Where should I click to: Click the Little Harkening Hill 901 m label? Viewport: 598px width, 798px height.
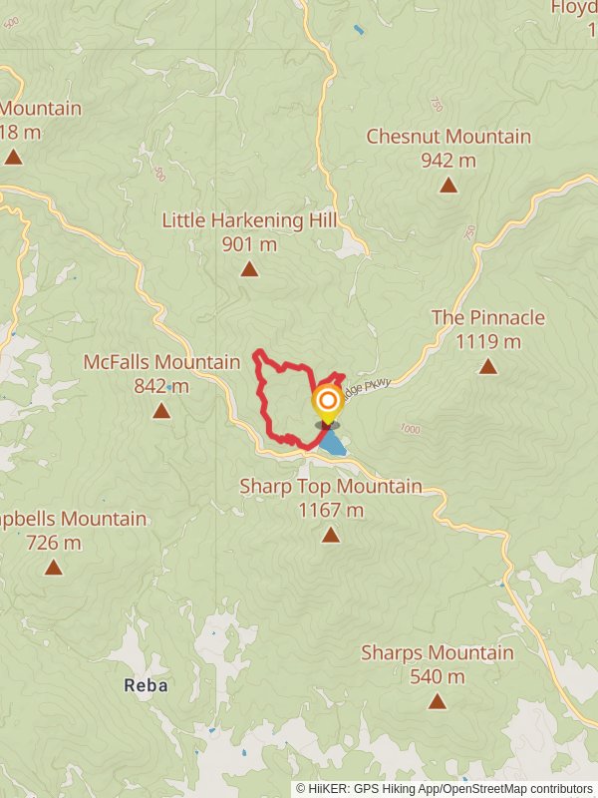[250, 232]
